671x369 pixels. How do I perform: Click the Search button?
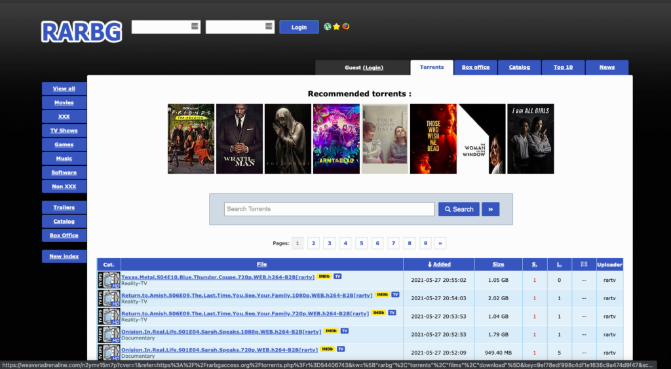click(459, 209)
